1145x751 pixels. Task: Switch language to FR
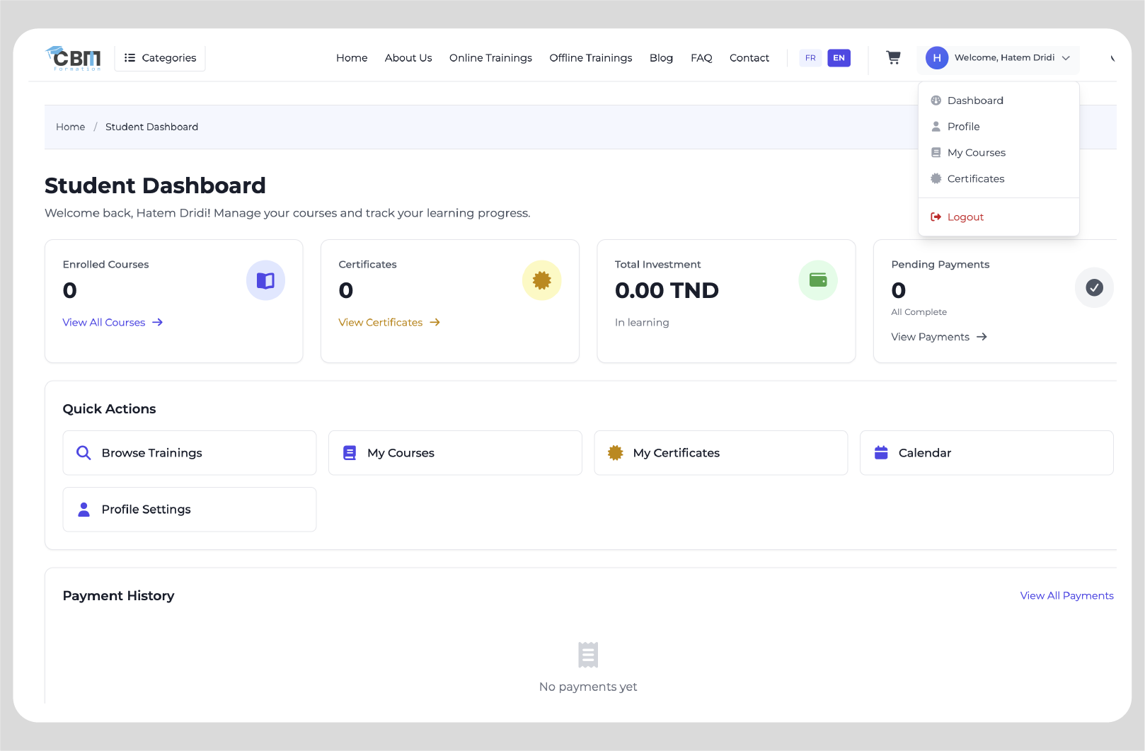pos(810,58)
